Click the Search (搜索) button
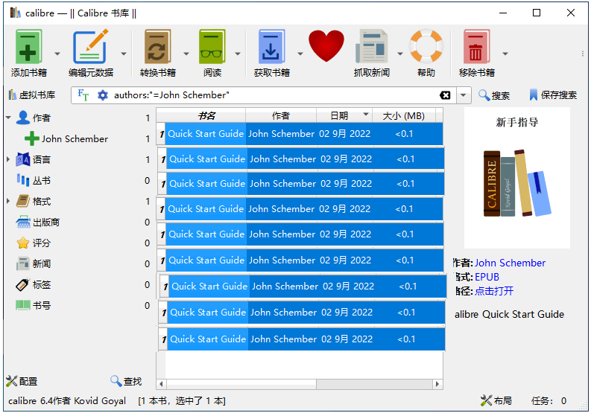 click(x=494, y=95)
